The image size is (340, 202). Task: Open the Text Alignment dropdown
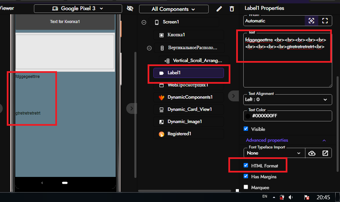click(287, 100)
